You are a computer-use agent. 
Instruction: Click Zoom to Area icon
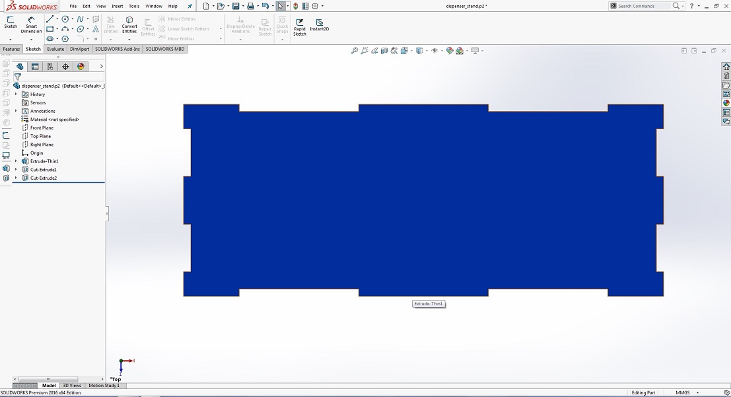(x=364, y=50)
